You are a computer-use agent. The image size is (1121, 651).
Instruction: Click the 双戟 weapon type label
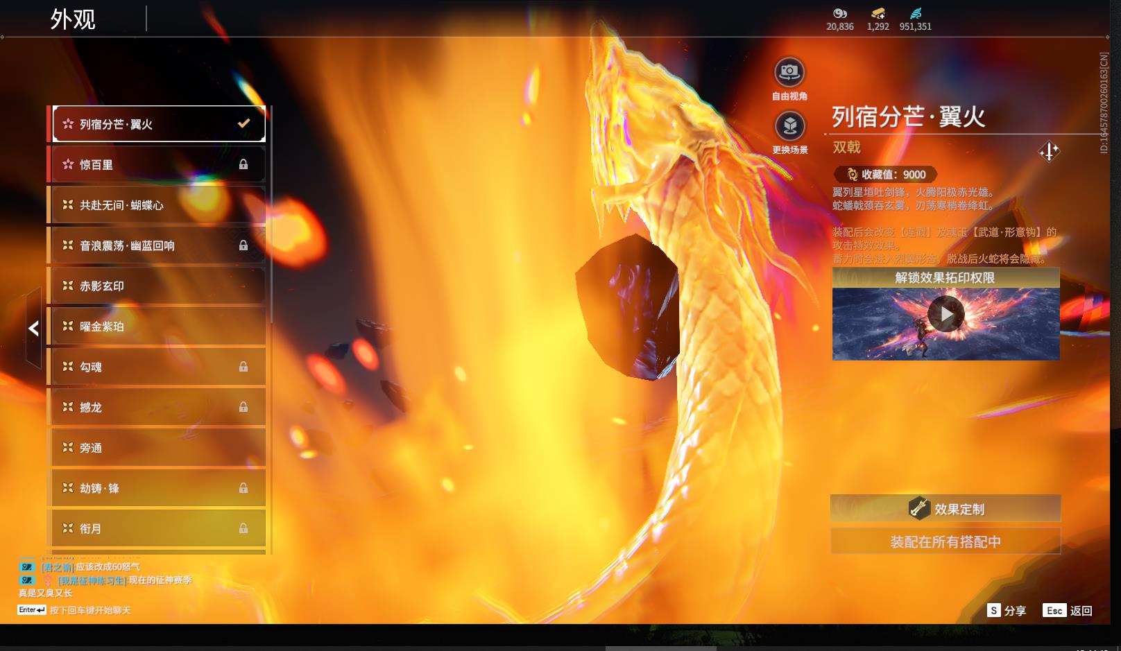point(846,147)
